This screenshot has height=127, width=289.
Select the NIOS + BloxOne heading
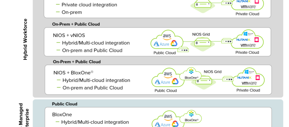73,73
